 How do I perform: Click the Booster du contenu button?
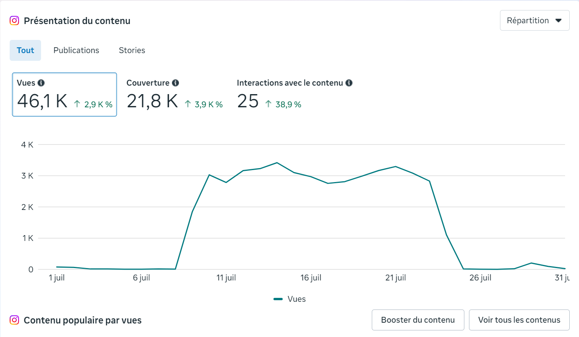[x=418, y=320]
